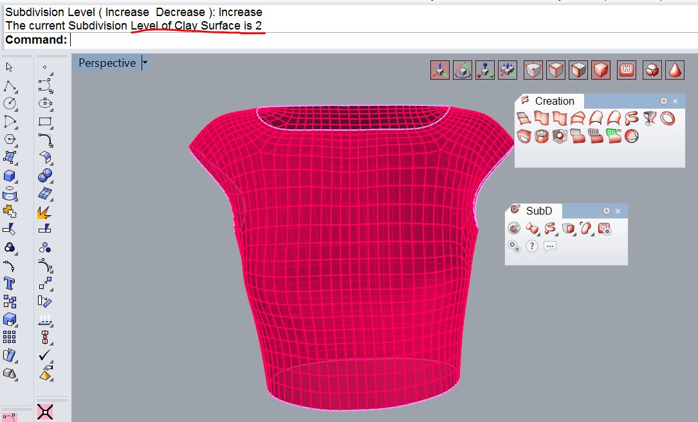Select the Single Point tool

(x=44, y=67)
